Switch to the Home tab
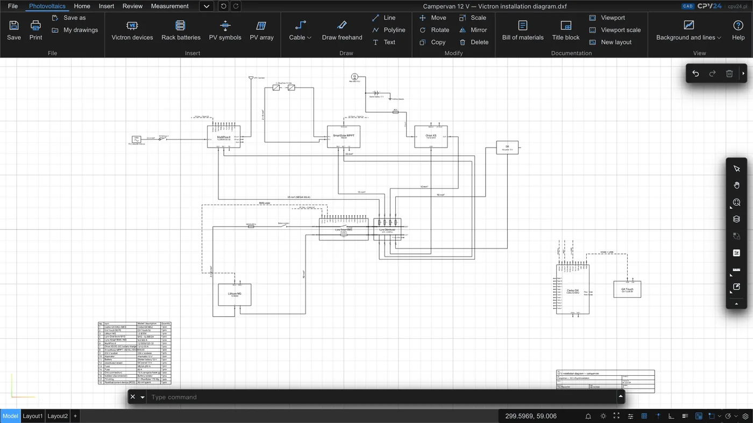Viewport: 753px width, 423px height. coord(82,6)
